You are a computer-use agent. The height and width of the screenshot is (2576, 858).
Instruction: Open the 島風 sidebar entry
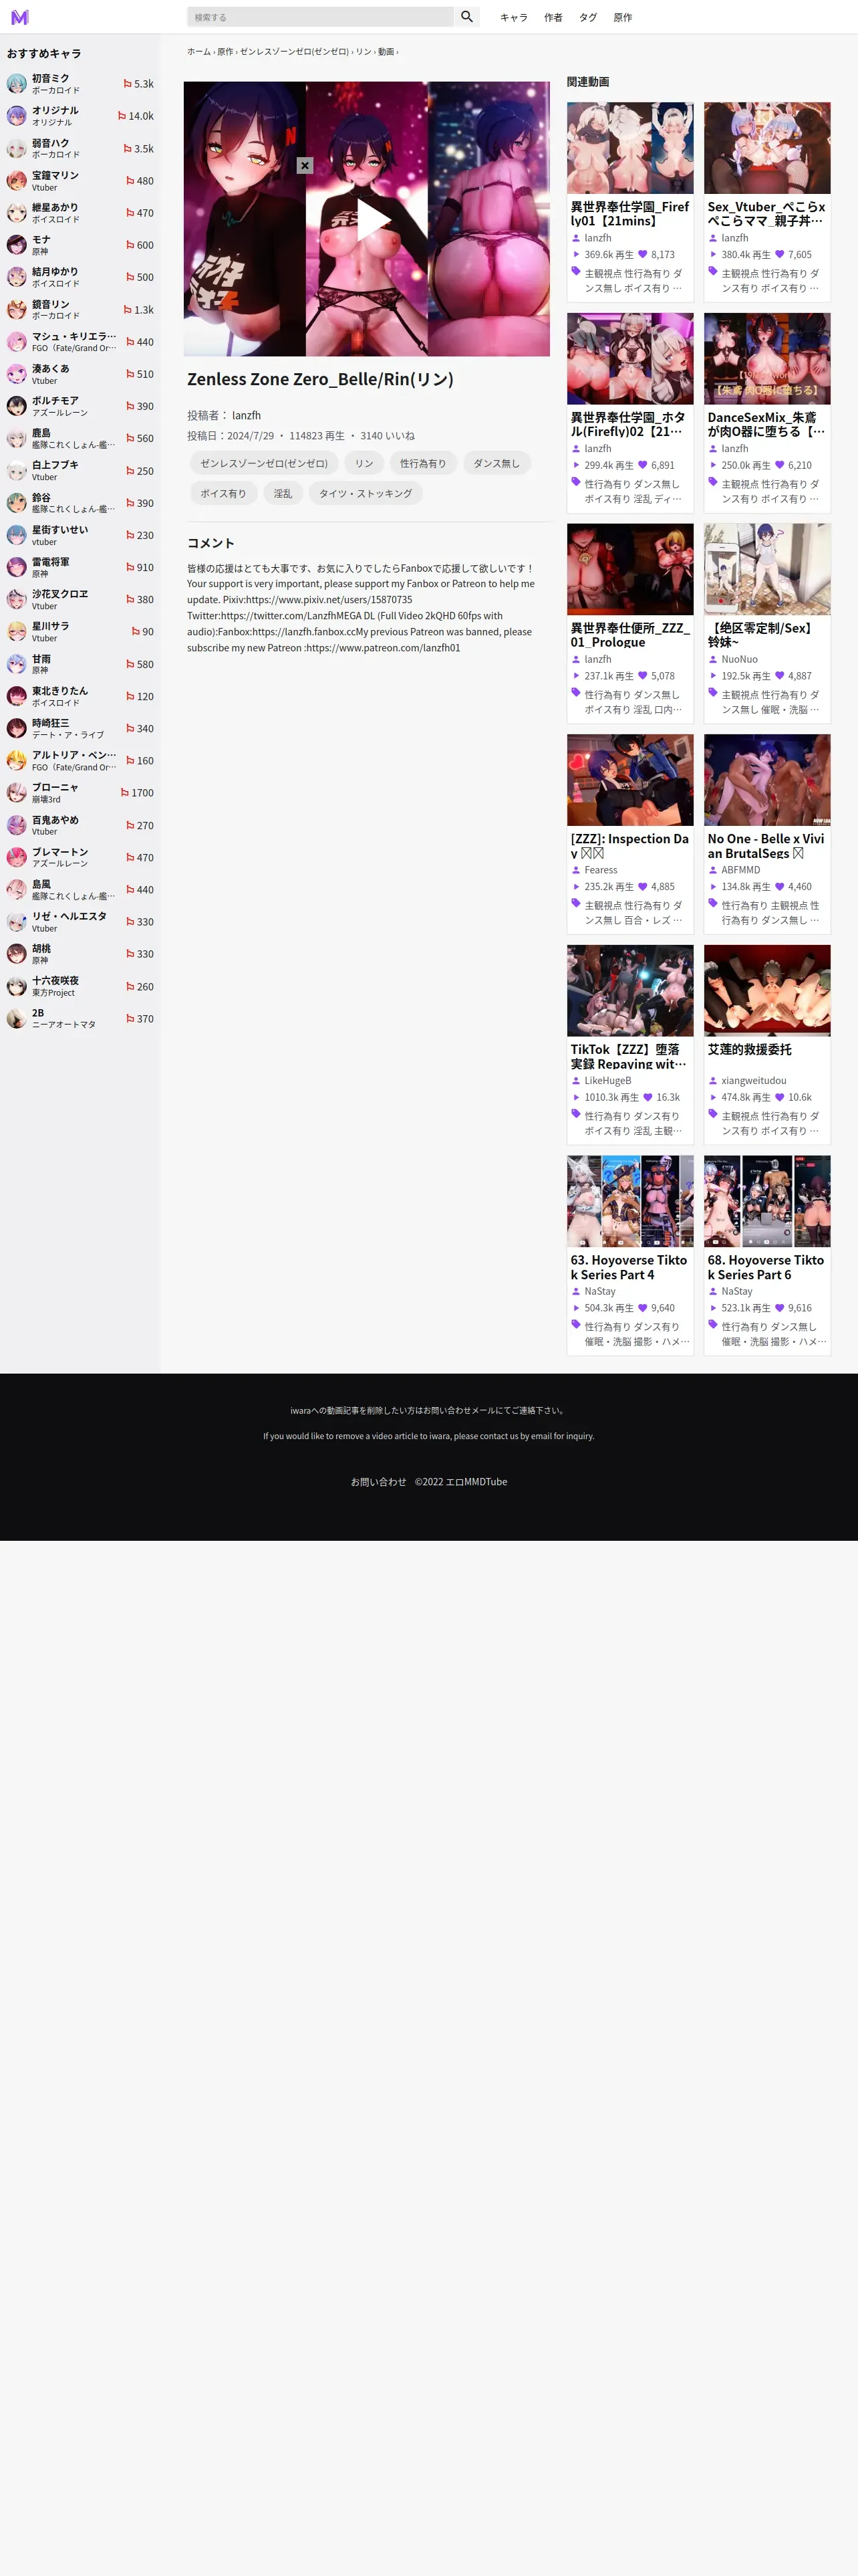pos(80,890)
